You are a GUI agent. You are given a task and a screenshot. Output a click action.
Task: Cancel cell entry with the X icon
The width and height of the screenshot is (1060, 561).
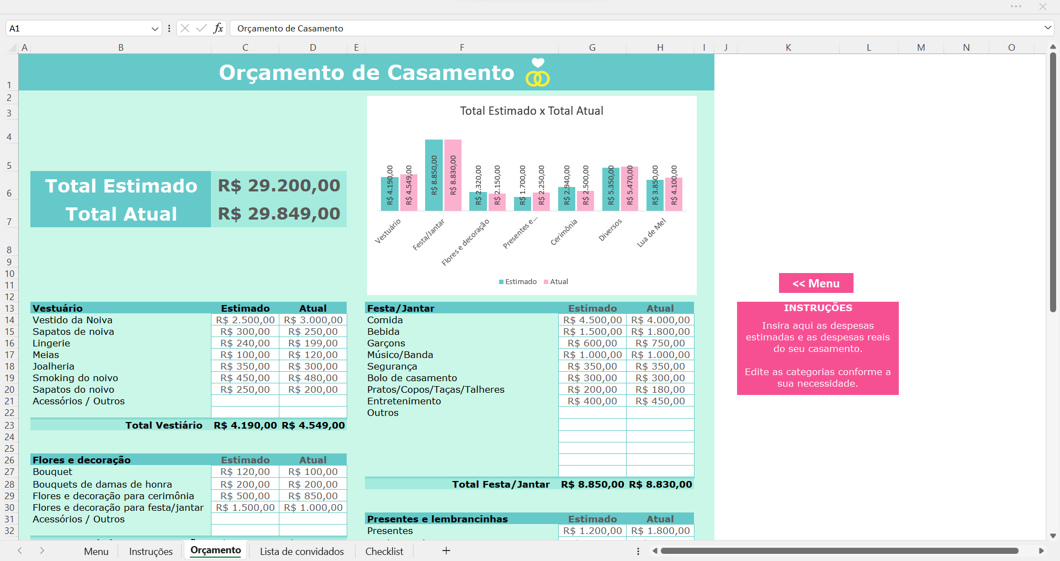pos(185,28)
